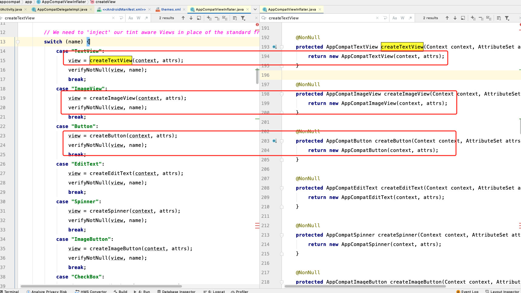
Task: Focus the left search input field
Action: pos(58,18)
